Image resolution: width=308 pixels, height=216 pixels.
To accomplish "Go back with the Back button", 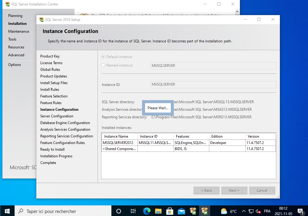I will pyautogui.click(x=207, y=191).
